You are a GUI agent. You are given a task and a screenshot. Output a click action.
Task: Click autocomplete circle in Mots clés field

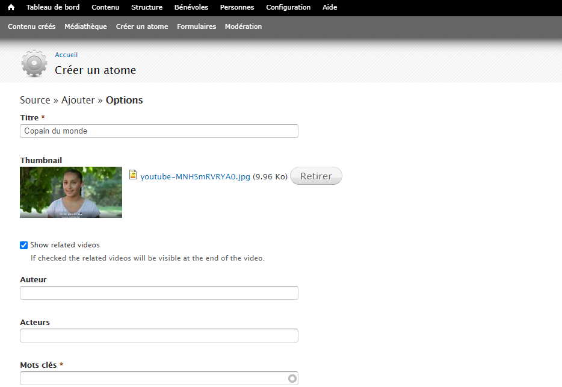[292, 379]
